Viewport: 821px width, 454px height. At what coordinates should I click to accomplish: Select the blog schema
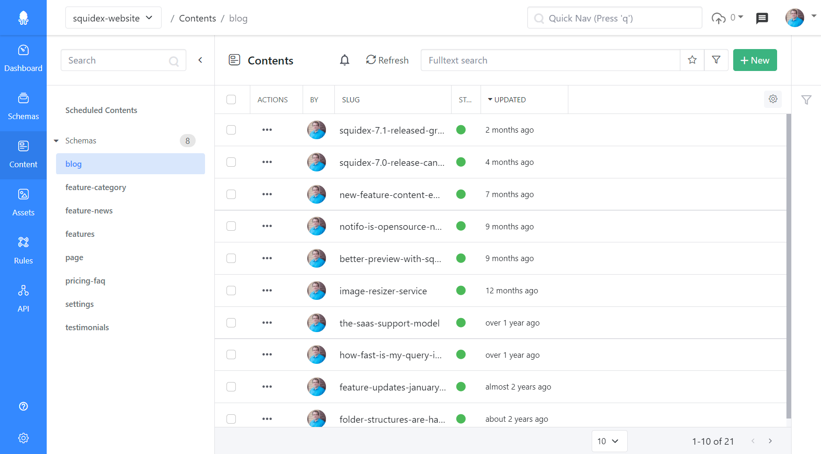130,164
